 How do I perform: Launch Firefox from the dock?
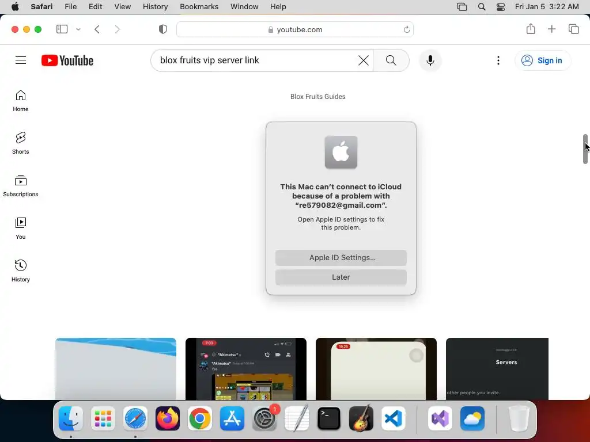pos(168,418)
